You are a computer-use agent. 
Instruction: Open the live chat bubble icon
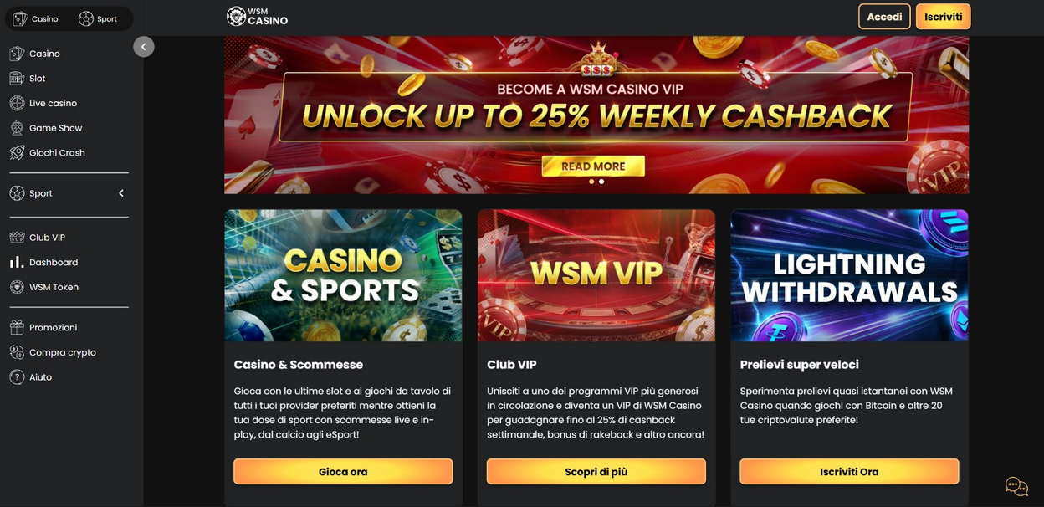(x=1016, y=486)
